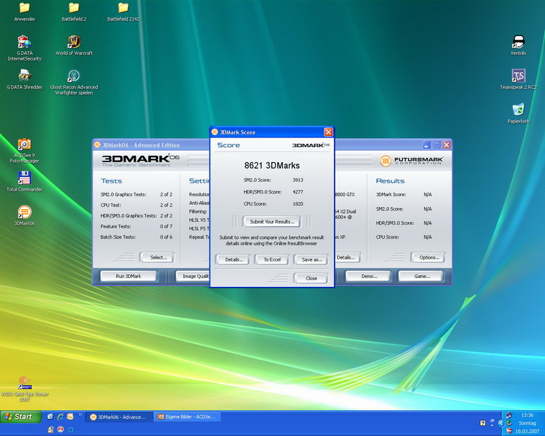This screenshot has height=436, width=545.
Task: Open the Anwender folder on the desktop
Action: (x=25, y=12)
